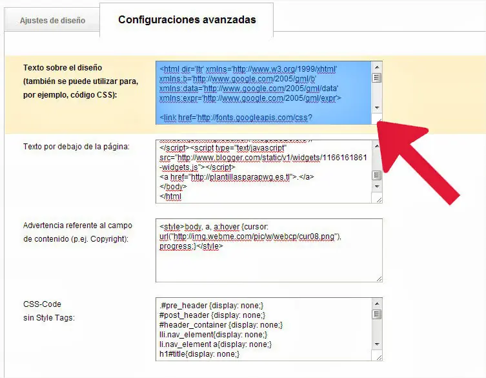Viewport: 486px width, 378px height.
Task: Click the '#post_header {display: none;}' line
Action: (x=212, y=315)
